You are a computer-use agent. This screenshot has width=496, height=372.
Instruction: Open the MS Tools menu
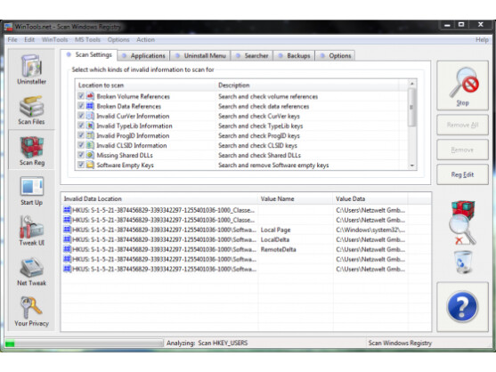pos(87,39)
